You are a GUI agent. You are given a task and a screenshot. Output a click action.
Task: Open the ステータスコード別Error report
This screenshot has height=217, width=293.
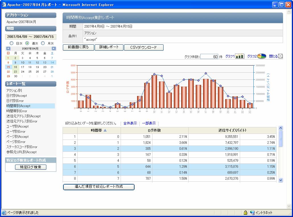point(22,147)
